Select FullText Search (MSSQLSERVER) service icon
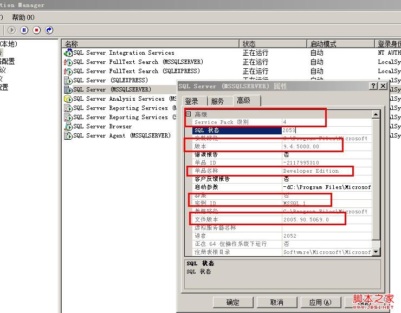The image size is (401, 313). coord(68,62)
